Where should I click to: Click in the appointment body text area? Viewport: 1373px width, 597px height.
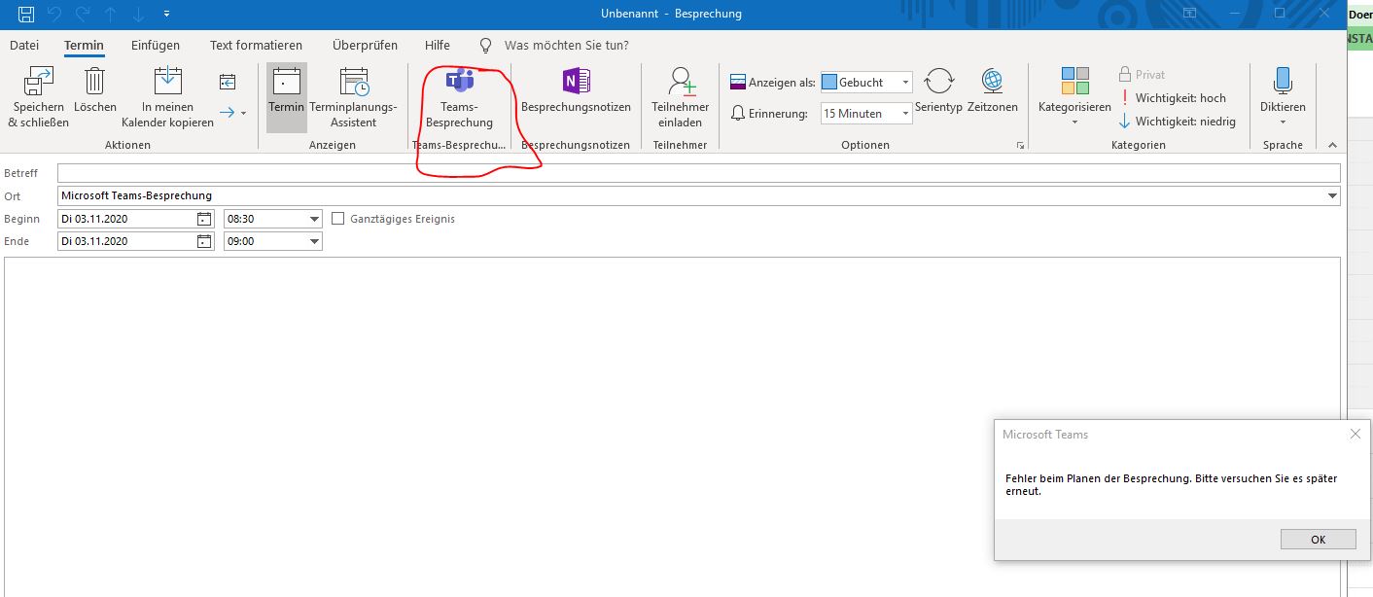672,426
